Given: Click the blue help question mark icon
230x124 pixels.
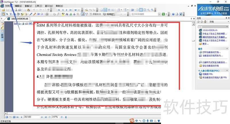Looking at the screenshot, I should [x=173, y=14].
